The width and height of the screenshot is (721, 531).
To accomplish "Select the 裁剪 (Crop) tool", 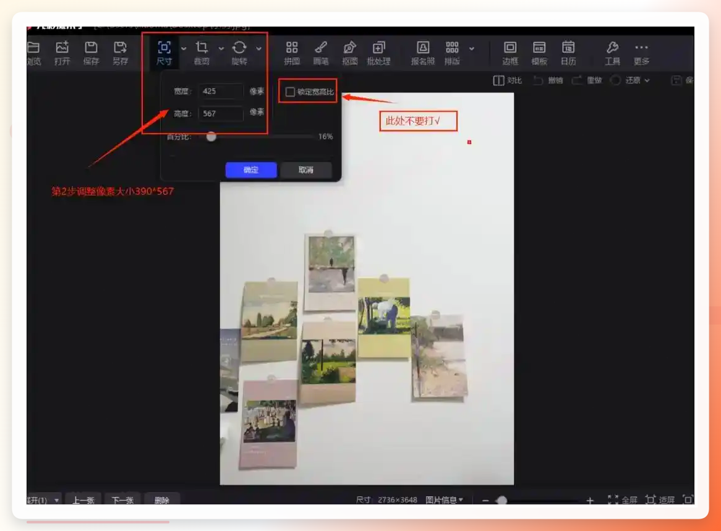I will point(202,53).
